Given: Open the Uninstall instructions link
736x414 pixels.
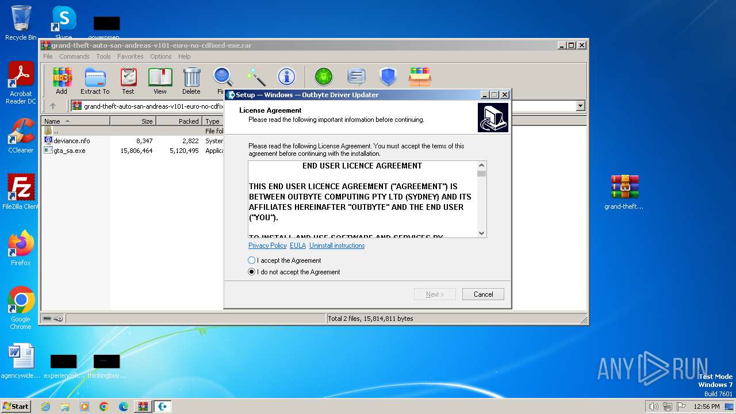Looking at the screenshot, I should point(337,246).
